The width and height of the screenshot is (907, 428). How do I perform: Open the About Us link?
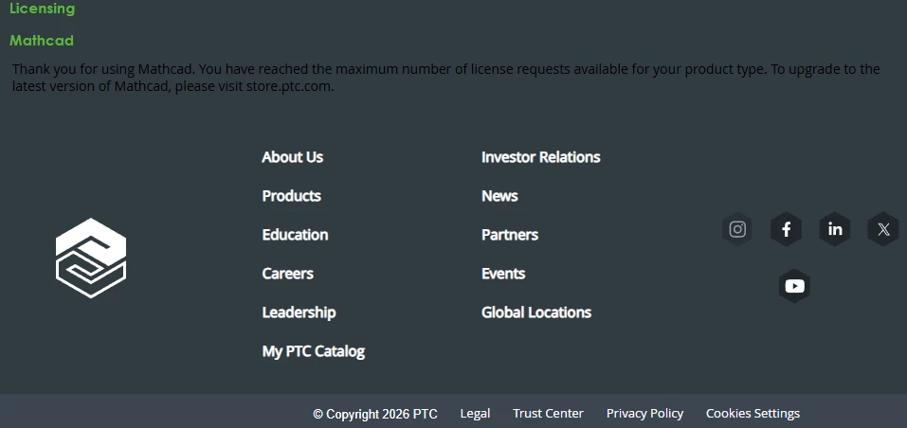point(292,157)
